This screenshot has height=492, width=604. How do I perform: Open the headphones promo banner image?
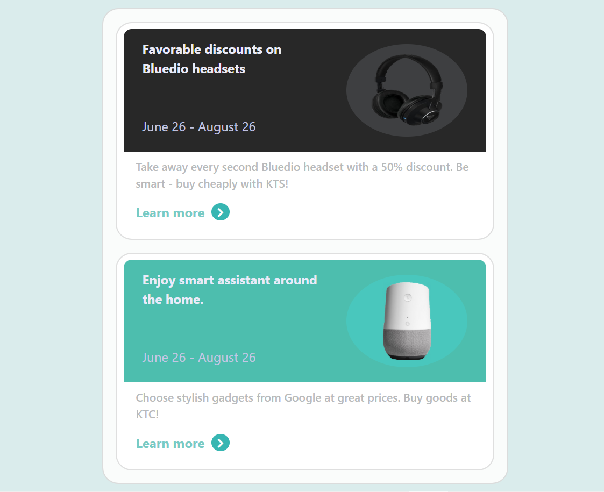click(407, 90)
